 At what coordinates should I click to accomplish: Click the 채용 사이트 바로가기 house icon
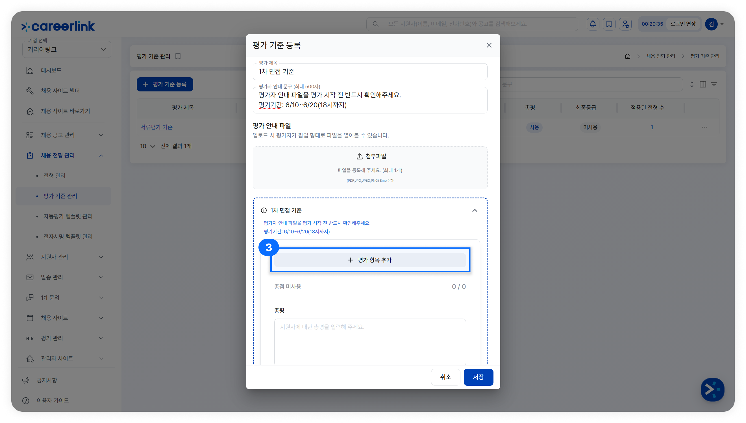coord(30,111)
